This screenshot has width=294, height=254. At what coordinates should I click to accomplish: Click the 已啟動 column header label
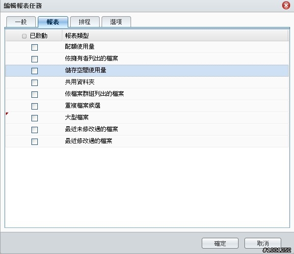(38, 36)
